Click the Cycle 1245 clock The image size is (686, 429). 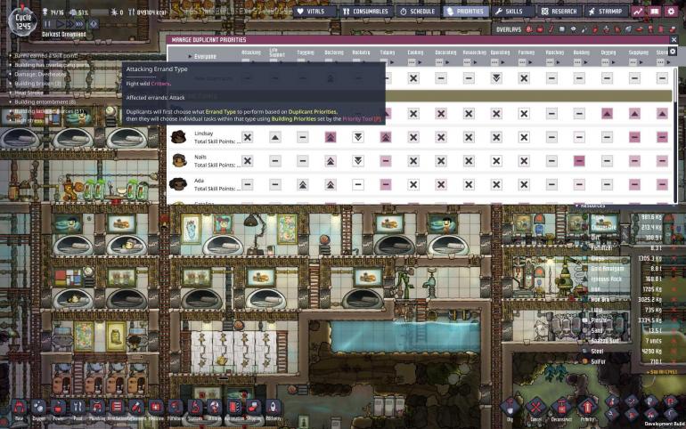pos(23,21)
